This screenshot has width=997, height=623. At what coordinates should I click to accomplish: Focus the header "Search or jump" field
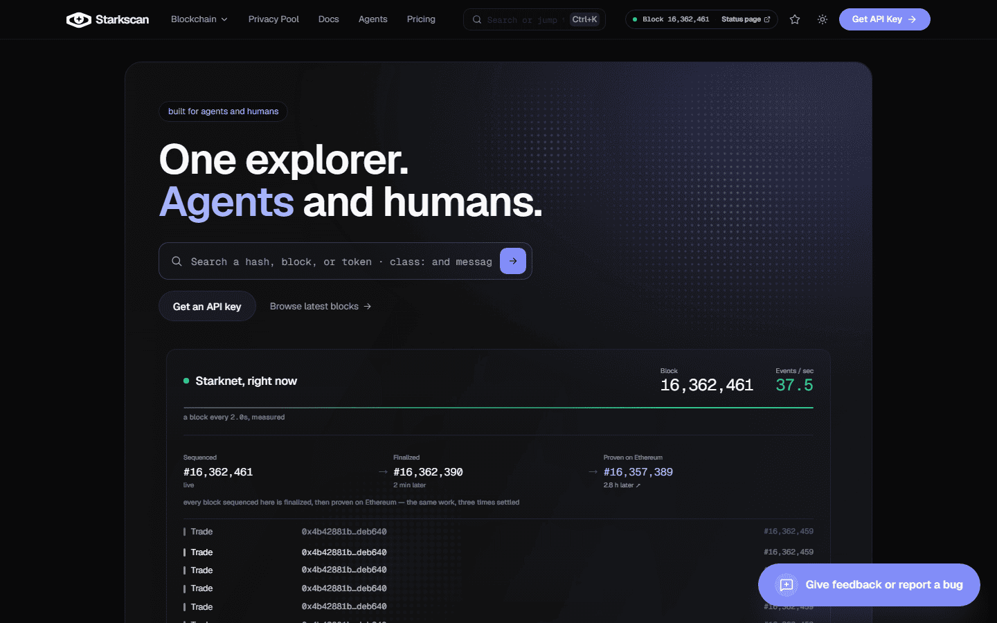coord(535,19)
